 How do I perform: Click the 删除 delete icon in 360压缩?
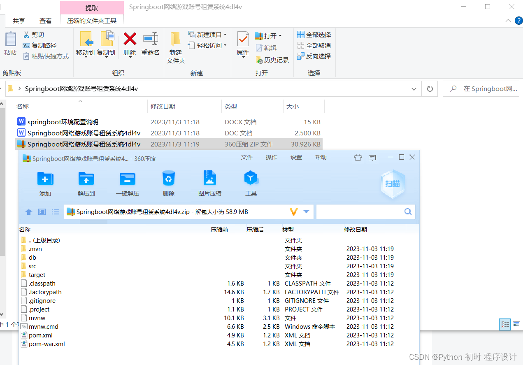point(168,183)
